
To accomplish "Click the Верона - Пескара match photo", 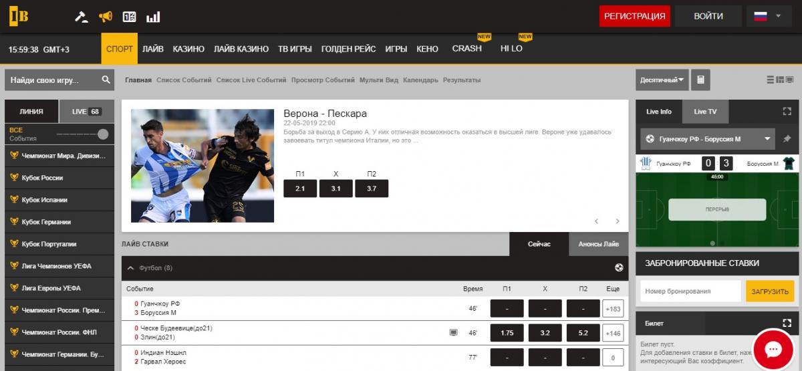I will [x=203, y=166].
